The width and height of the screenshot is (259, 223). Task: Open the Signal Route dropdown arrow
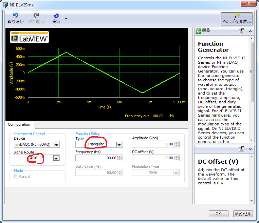tap(56, 158)
